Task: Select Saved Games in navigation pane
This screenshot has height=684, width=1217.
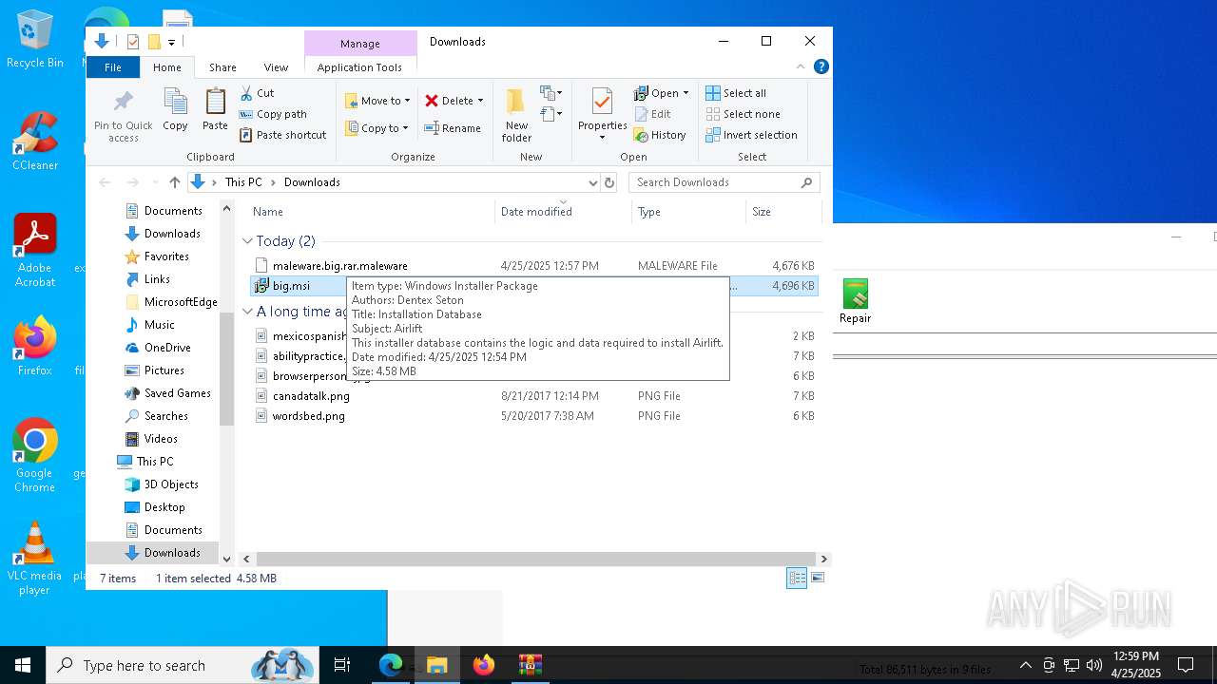Action: 177,393
